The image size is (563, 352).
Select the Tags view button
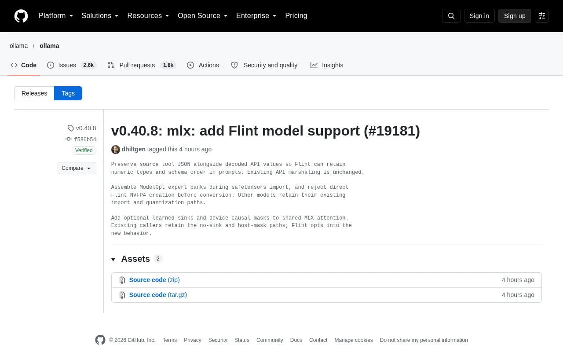coord(68,93)
